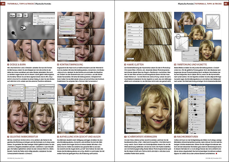Click step badge beside DODGE & BURN
Screen dimensions: 229x162
coord(8,65)
